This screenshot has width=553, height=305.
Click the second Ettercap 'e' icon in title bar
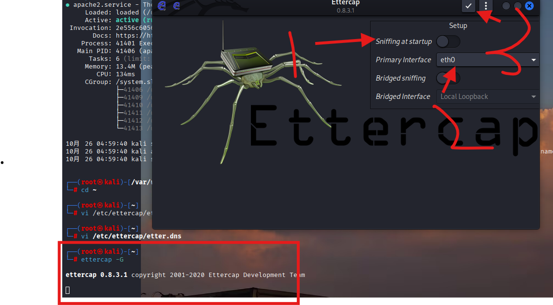pyautogui.click(x=177, y=6)
